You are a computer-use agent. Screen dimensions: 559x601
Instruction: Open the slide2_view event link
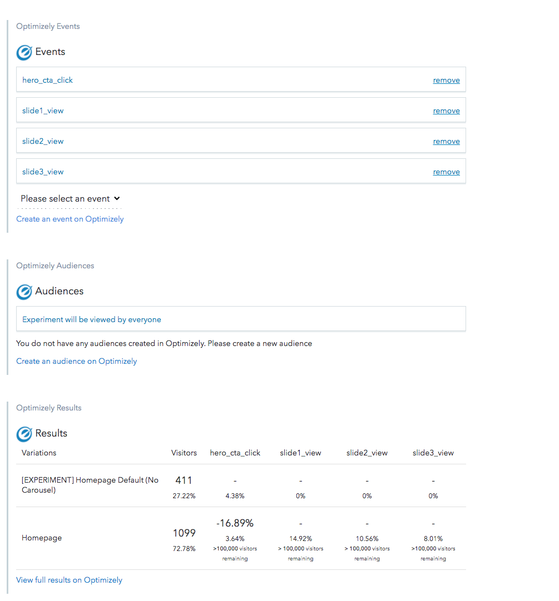click(x=43, y=142)
